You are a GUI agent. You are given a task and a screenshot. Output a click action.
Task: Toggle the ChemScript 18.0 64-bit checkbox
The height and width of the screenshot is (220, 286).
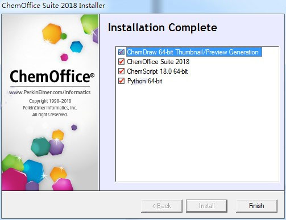click(121, 71)
